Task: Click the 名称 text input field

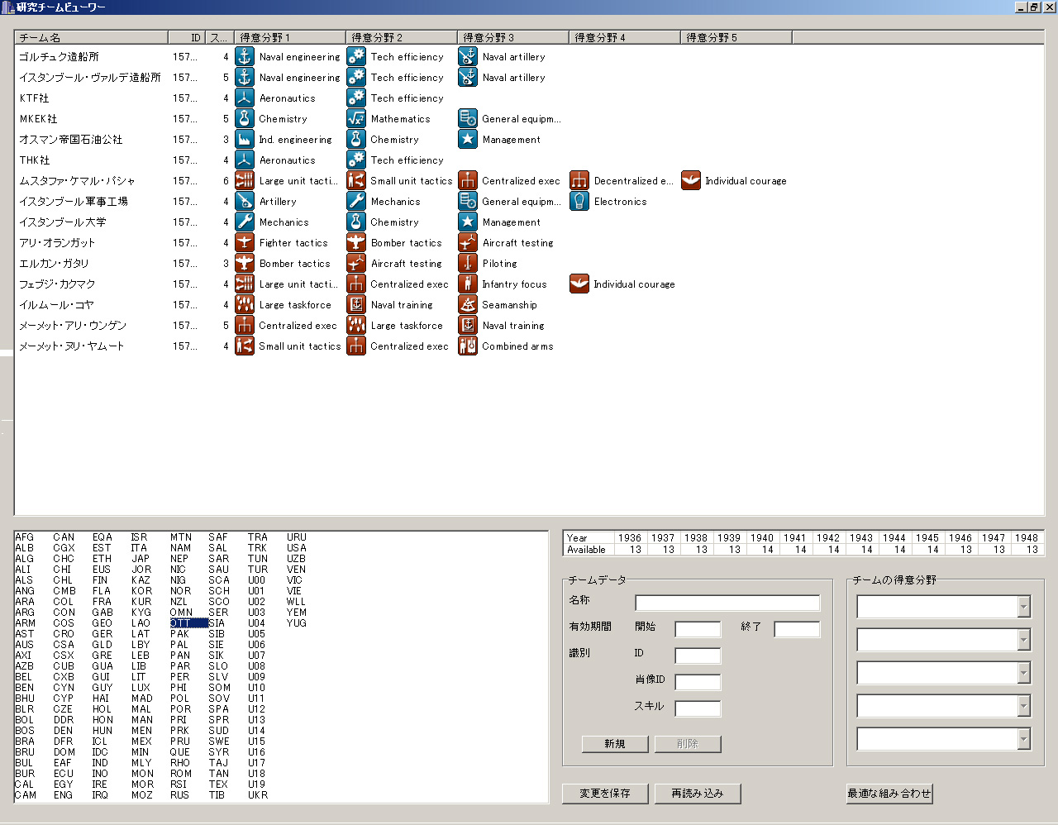Action: coord(727,603)
